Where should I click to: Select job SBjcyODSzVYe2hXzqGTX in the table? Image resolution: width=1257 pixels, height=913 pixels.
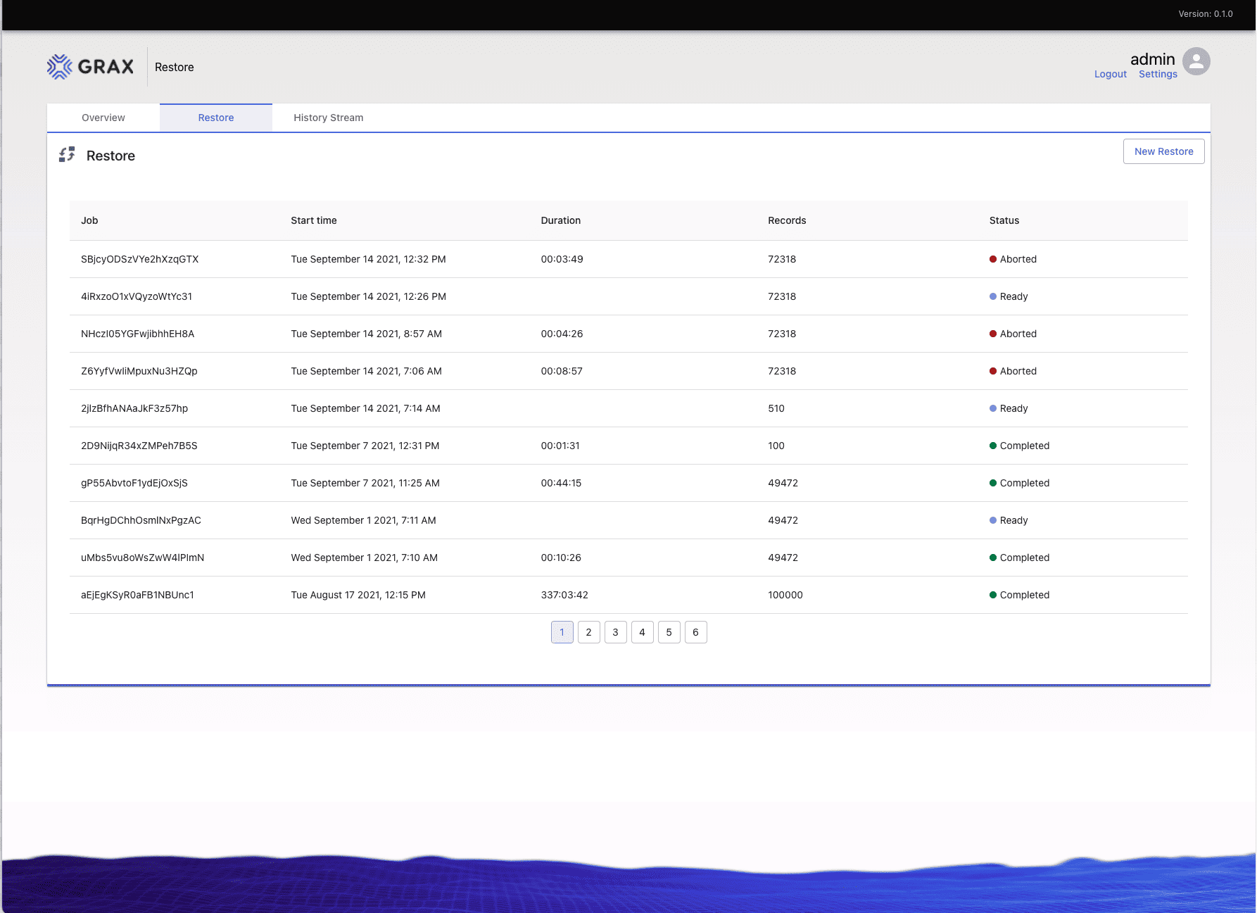point(140,259)
